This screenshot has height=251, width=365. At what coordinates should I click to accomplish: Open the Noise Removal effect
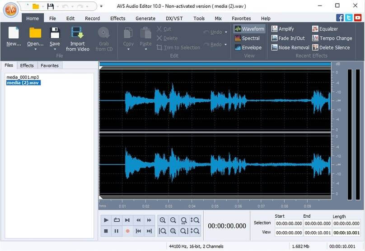[290, 47]
